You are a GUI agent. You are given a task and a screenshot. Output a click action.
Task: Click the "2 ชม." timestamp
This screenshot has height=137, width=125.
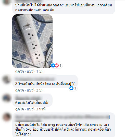(x=40, y=90)
